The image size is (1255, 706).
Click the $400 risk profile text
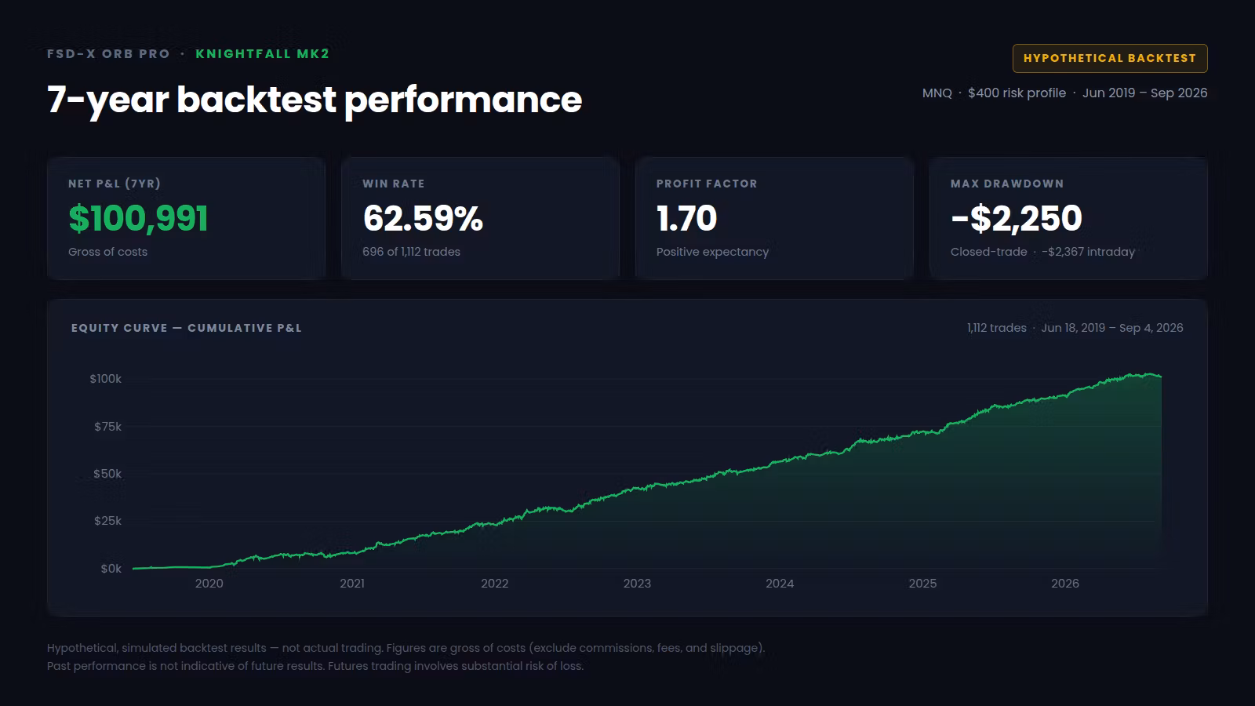click(x=1017, y=93)
